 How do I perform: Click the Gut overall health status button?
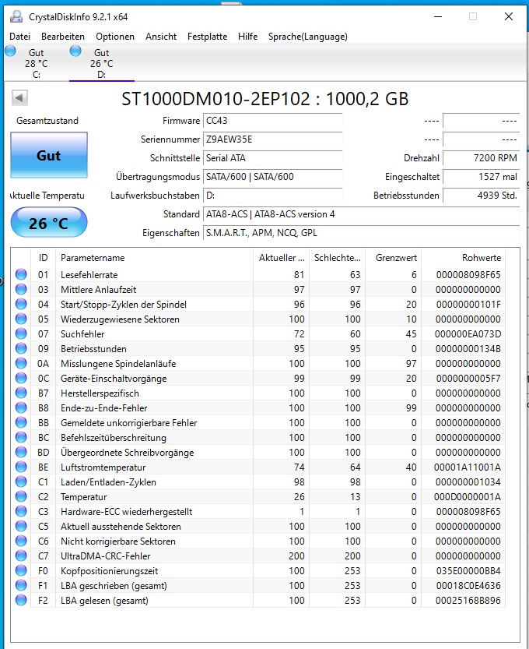click(49, 155)
